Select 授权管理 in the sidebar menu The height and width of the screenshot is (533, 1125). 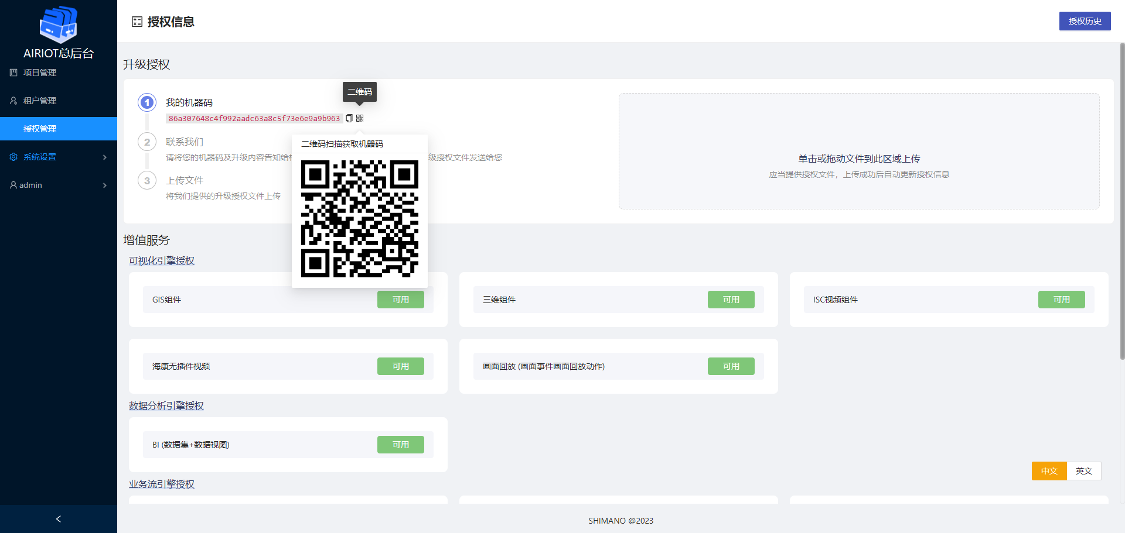tap(59, 129)
